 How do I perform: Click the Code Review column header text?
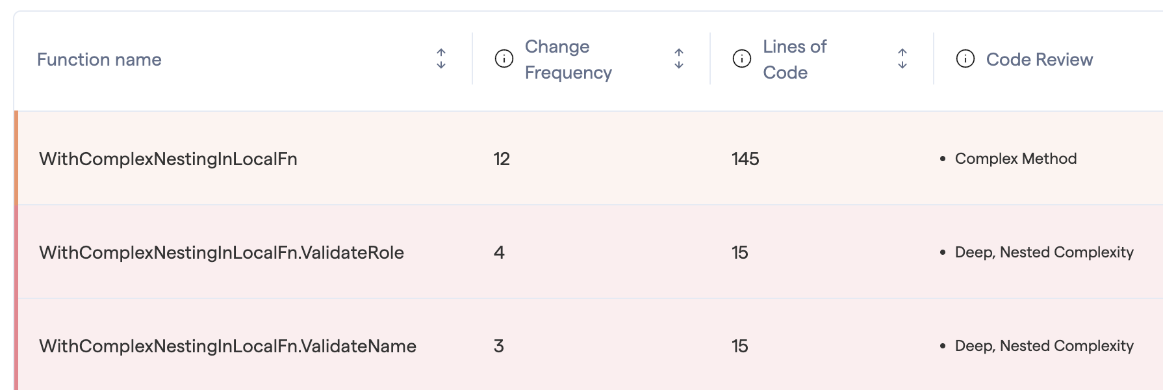click(1039, 60)
